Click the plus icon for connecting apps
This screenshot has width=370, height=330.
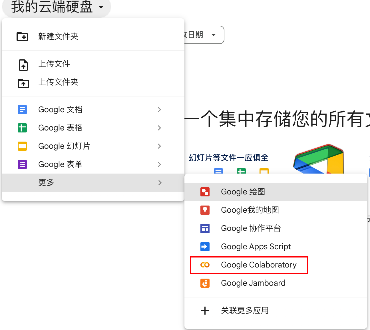point(205,311)
